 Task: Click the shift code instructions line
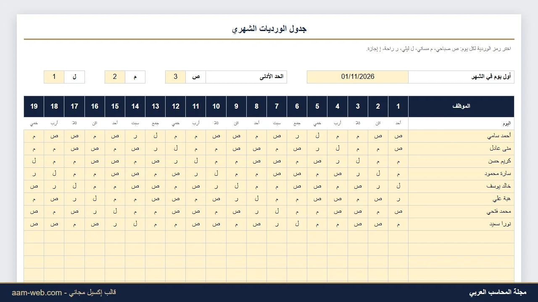438,49
